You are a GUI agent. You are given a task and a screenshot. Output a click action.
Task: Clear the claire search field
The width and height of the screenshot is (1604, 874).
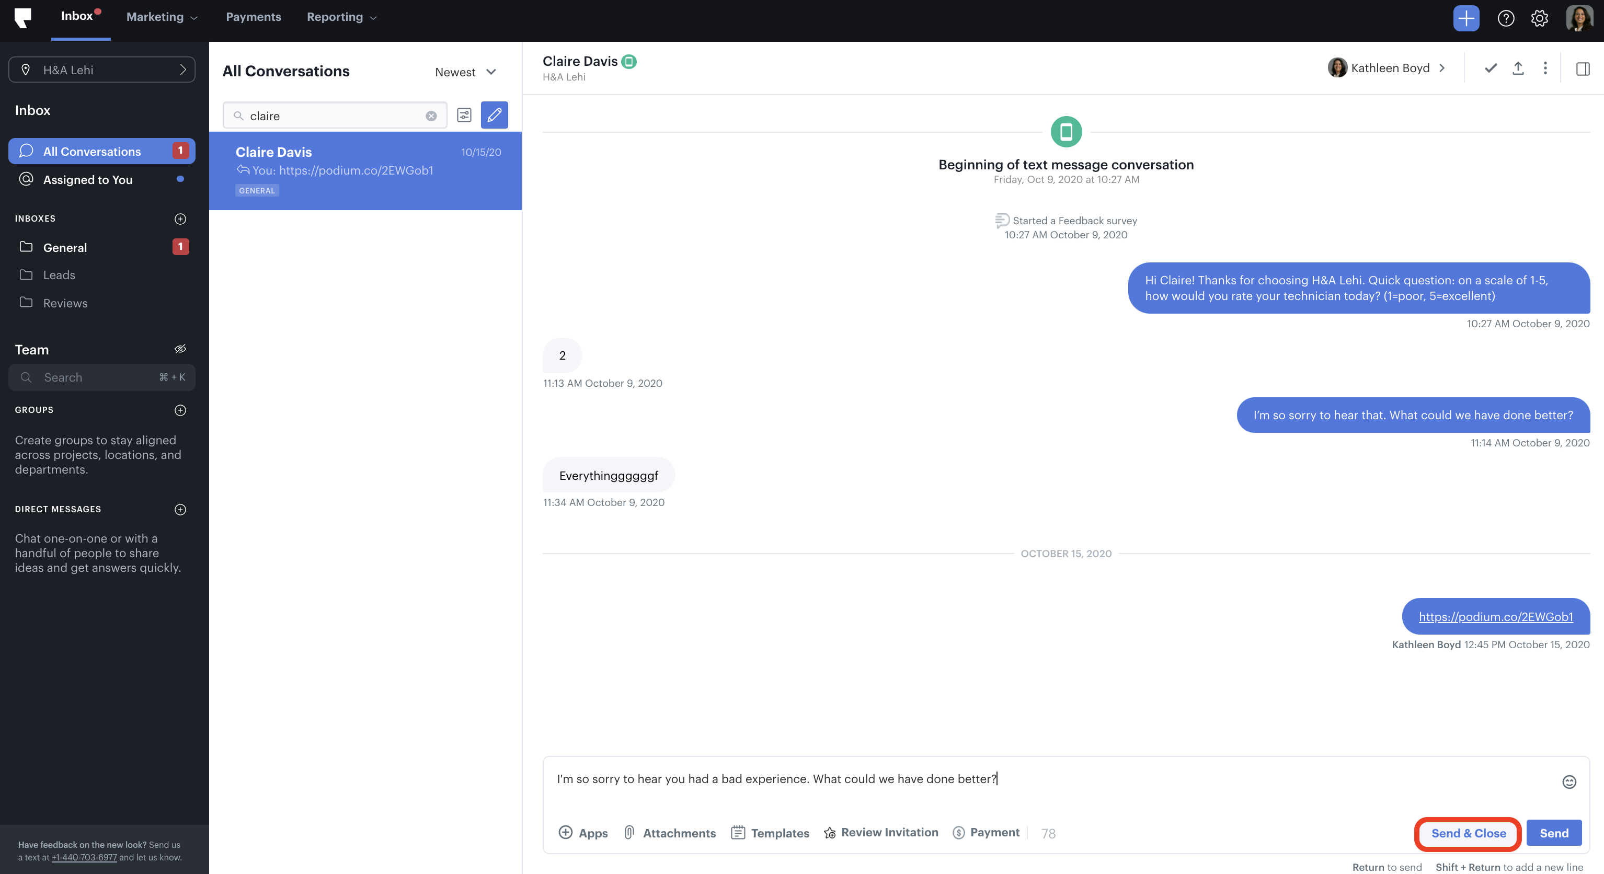(431, 117)
